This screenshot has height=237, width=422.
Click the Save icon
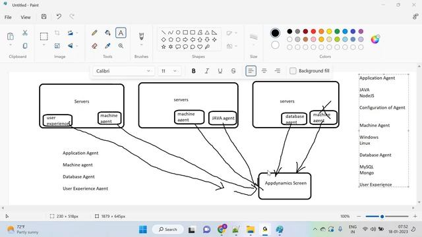(x=44, y=16)
